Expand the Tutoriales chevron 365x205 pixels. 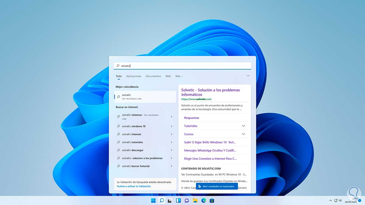click(x=243, y=126)
